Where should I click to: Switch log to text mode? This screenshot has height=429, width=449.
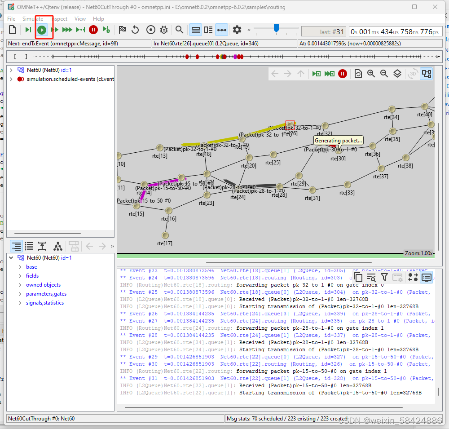click(427, 278)
